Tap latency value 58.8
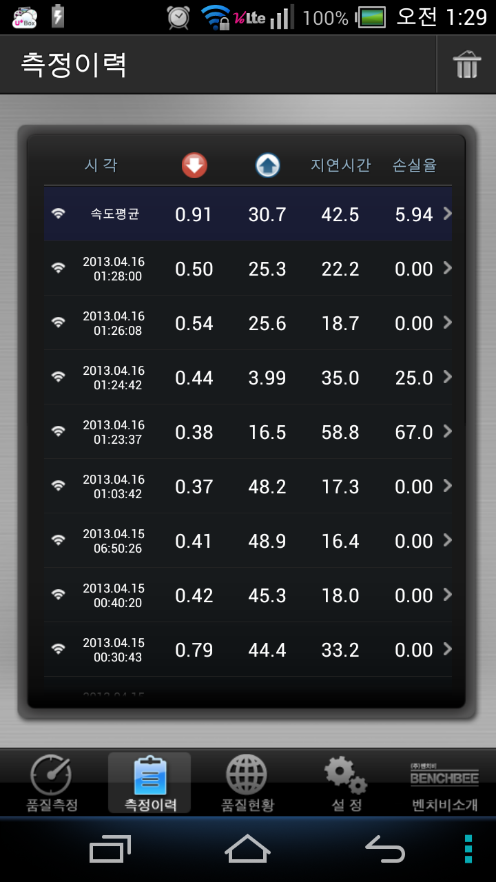 click(340, 432)
